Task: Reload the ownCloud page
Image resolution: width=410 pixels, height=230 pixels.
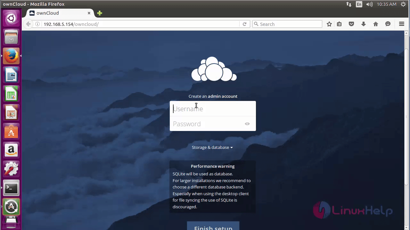Action: click(244, 24)
